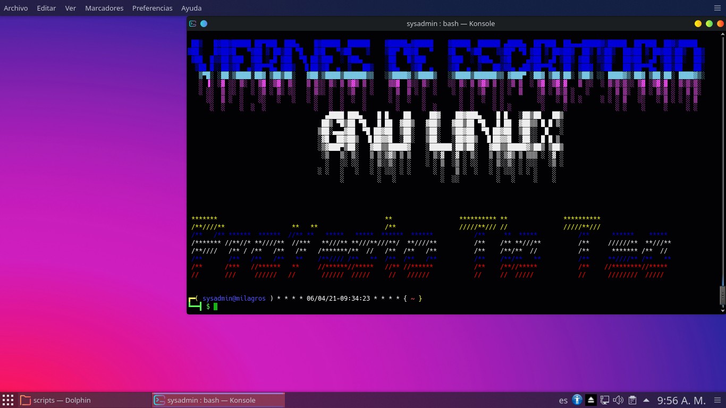Toggle the blue keep-on-all-desktops pin button
The width and height of the screenshot is (726, 408).
pos(204,23)
